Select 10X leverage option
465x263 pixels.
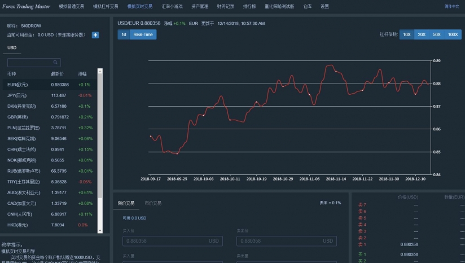click(406, 34)
